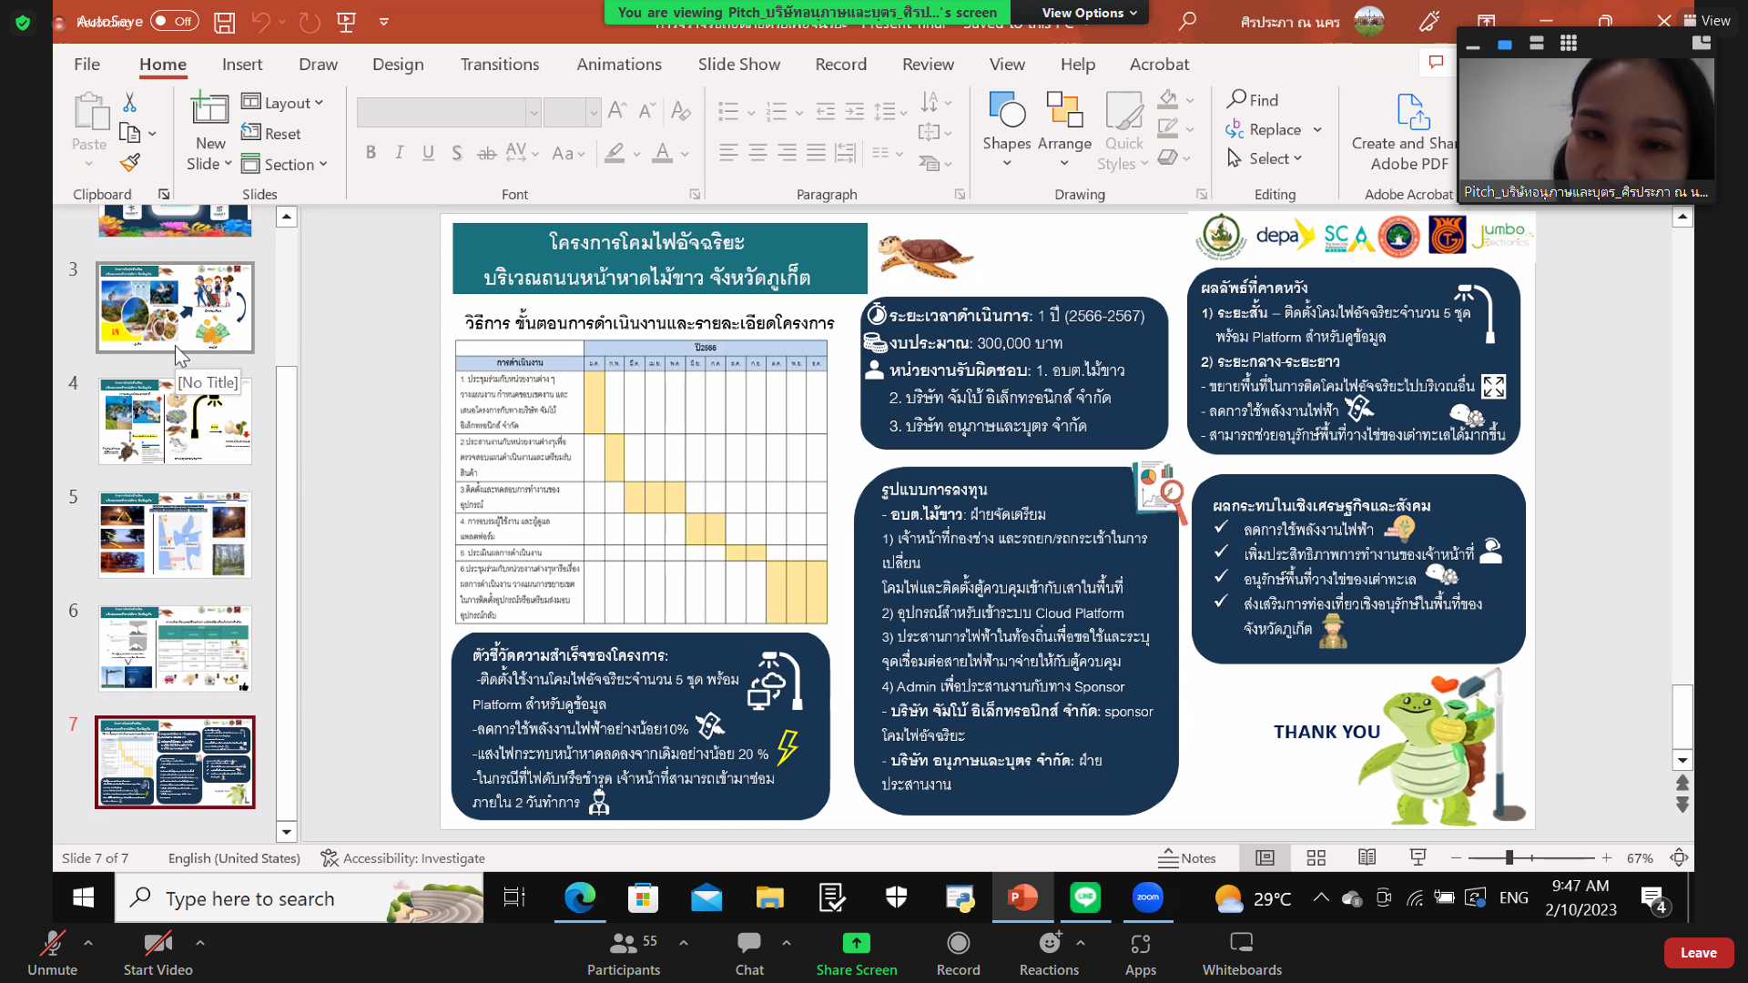Viewport: 1748px width, 983px height.
Task: Switch to Reading View icon
Action: 1367,857
